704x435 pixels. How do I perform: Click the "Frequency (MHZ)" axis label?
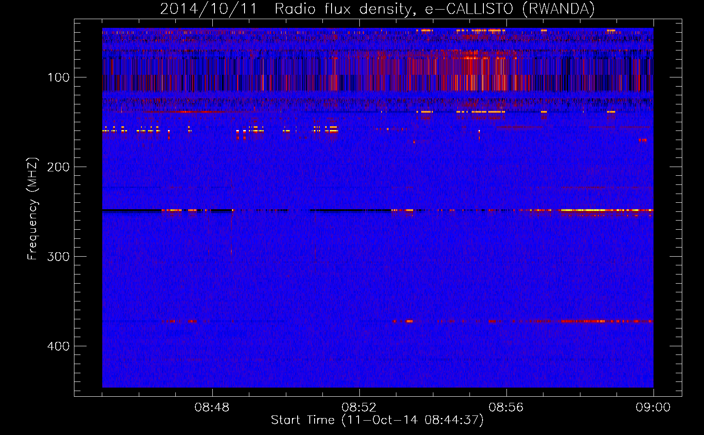click(x=33, y=208)
